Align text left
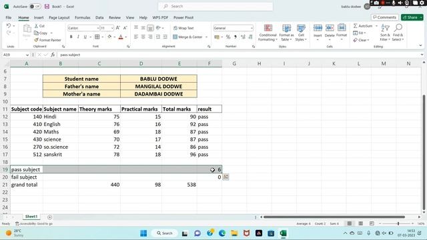The image size is (427, 240). pyautogui.click(x=136, y=37)
